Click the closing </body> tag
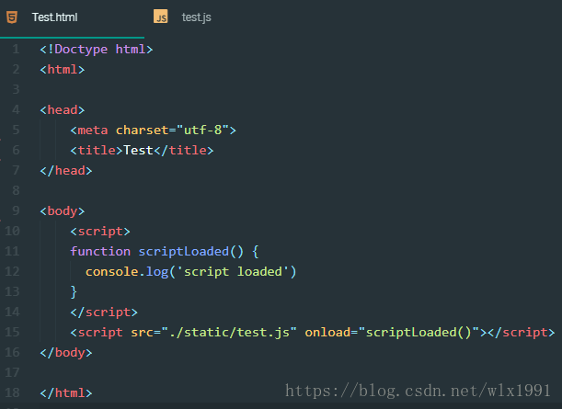This screenshot has height=409, width=562. 66,353
